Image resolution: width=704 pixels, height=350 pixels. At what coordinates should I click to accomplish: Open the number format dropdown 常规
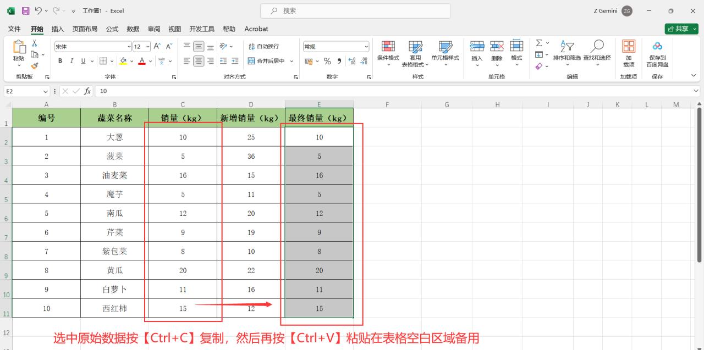pyautogui.click(x=366, y=47)
